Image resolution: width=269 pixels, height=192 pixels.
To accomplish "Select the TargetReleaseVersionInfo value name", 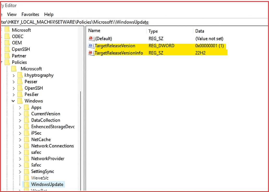I will pyautogui.click(x=119, y=53).
